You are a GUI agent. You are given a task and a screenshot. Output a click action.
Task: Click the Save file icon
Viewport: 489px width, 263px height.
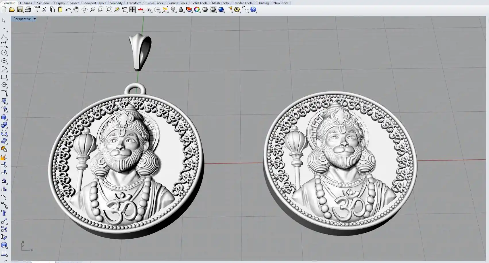(x=20, y=10)
